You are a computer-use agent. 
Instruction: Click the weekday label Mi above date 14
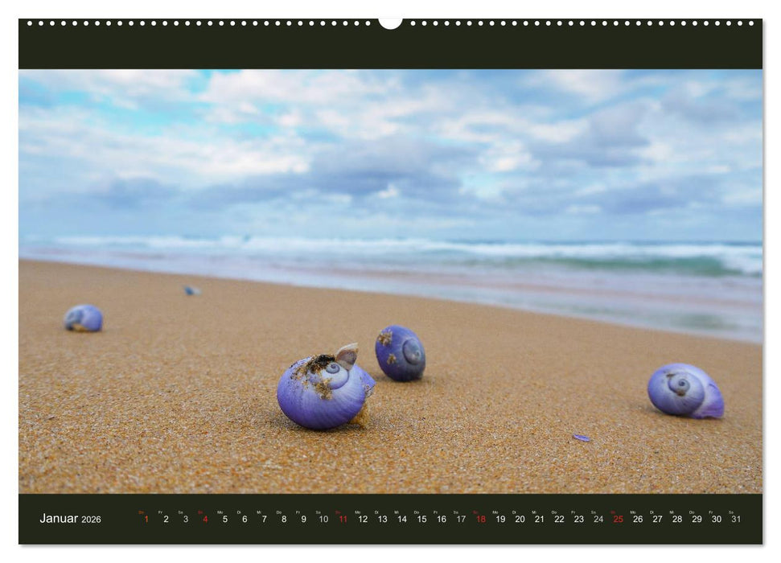pos(398,512)
